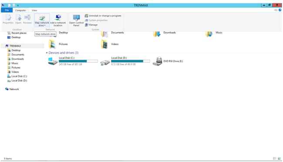
Task: Click the Rename ribbon button
Action: coord(27,19)
